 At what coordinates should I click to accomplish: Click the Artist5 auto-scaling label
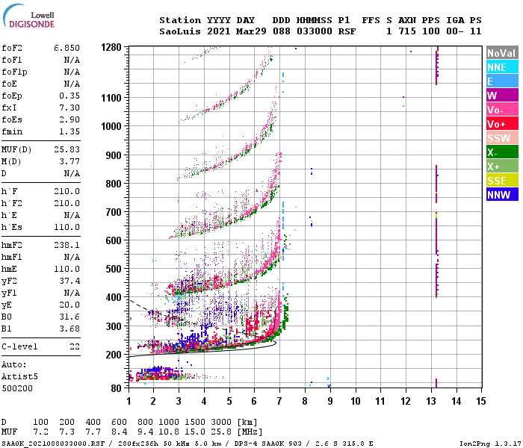click(x=19, y=376)
